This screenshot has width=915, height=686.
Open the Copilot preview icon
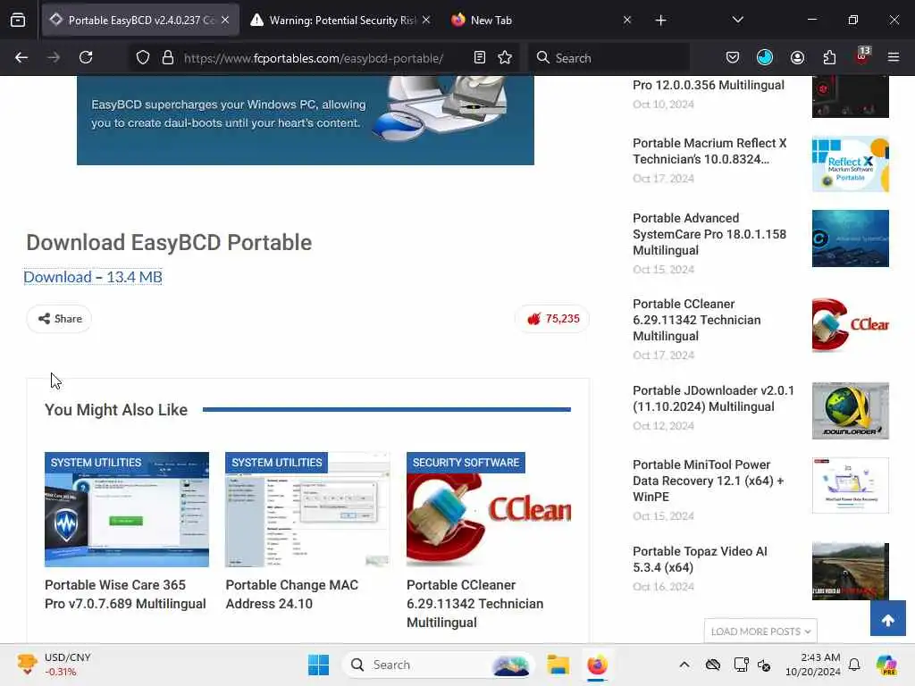pyautogui.click(x=886, y=665)
